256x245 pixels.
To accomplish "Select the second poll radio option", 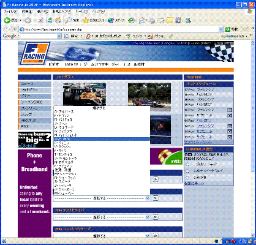I will [x=187, y=171].
